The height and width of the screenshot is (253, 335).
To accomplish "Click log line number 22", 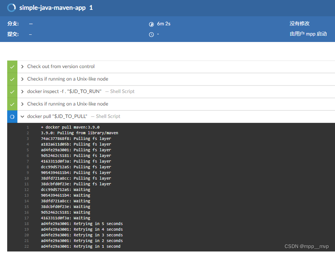I will [26, 246].
